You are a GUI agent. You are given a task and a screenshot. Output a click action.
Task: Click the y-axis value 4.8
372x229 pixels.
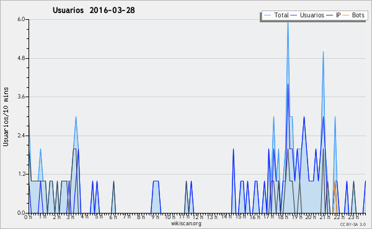(21, 58)
